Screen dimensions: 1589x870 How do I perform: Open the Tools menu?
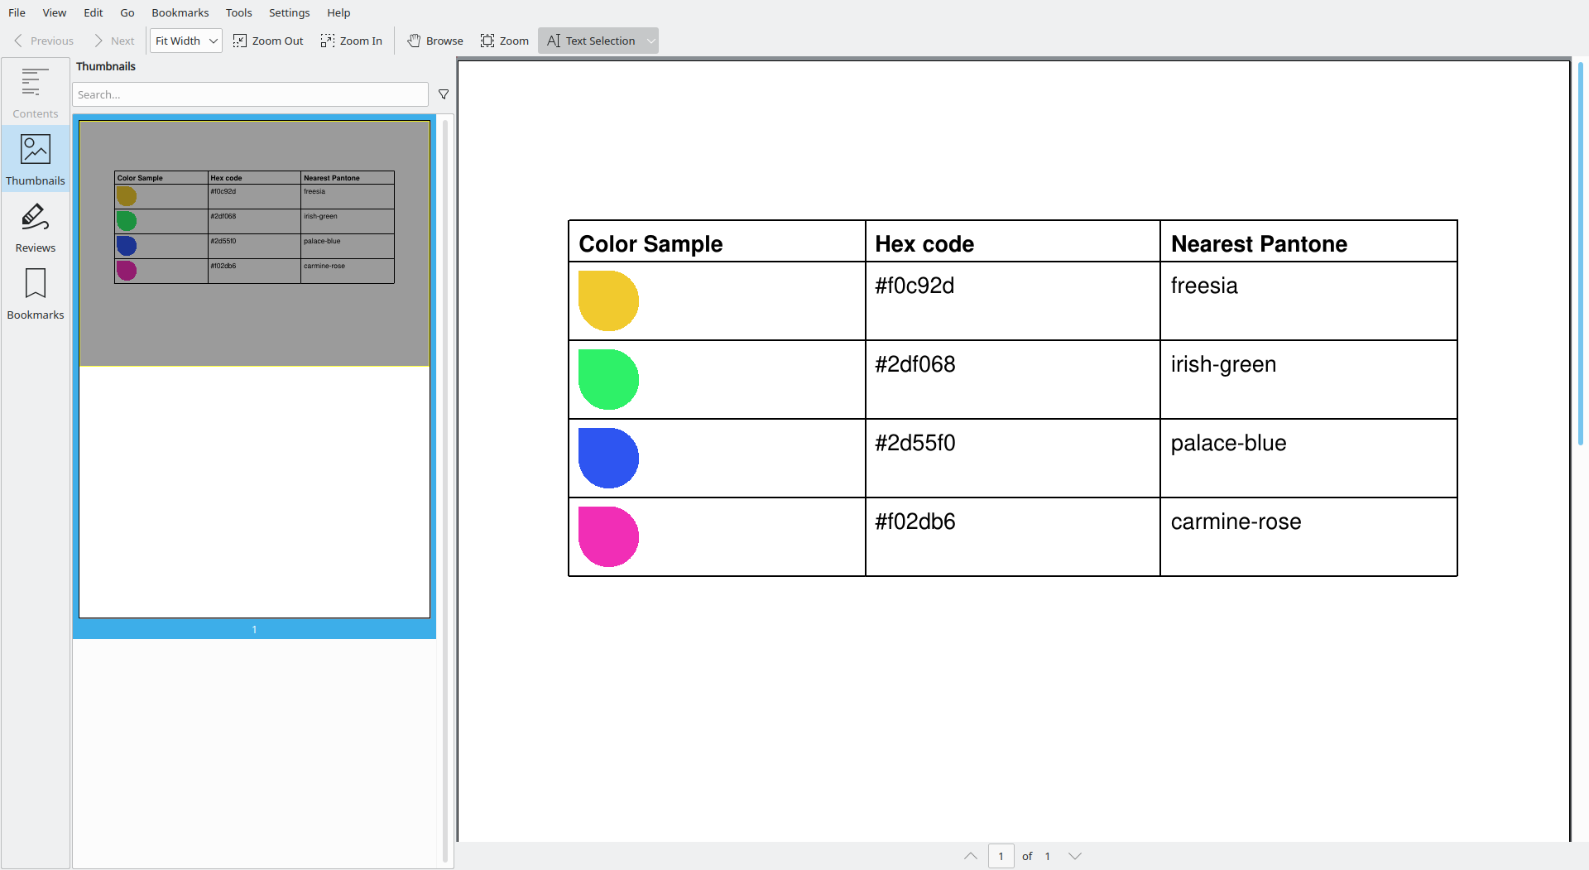pos(239,12)
